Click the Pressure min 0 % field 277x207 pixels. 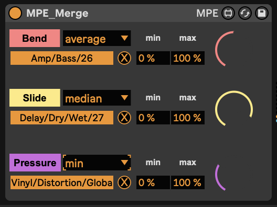click(x=153, y=182)
